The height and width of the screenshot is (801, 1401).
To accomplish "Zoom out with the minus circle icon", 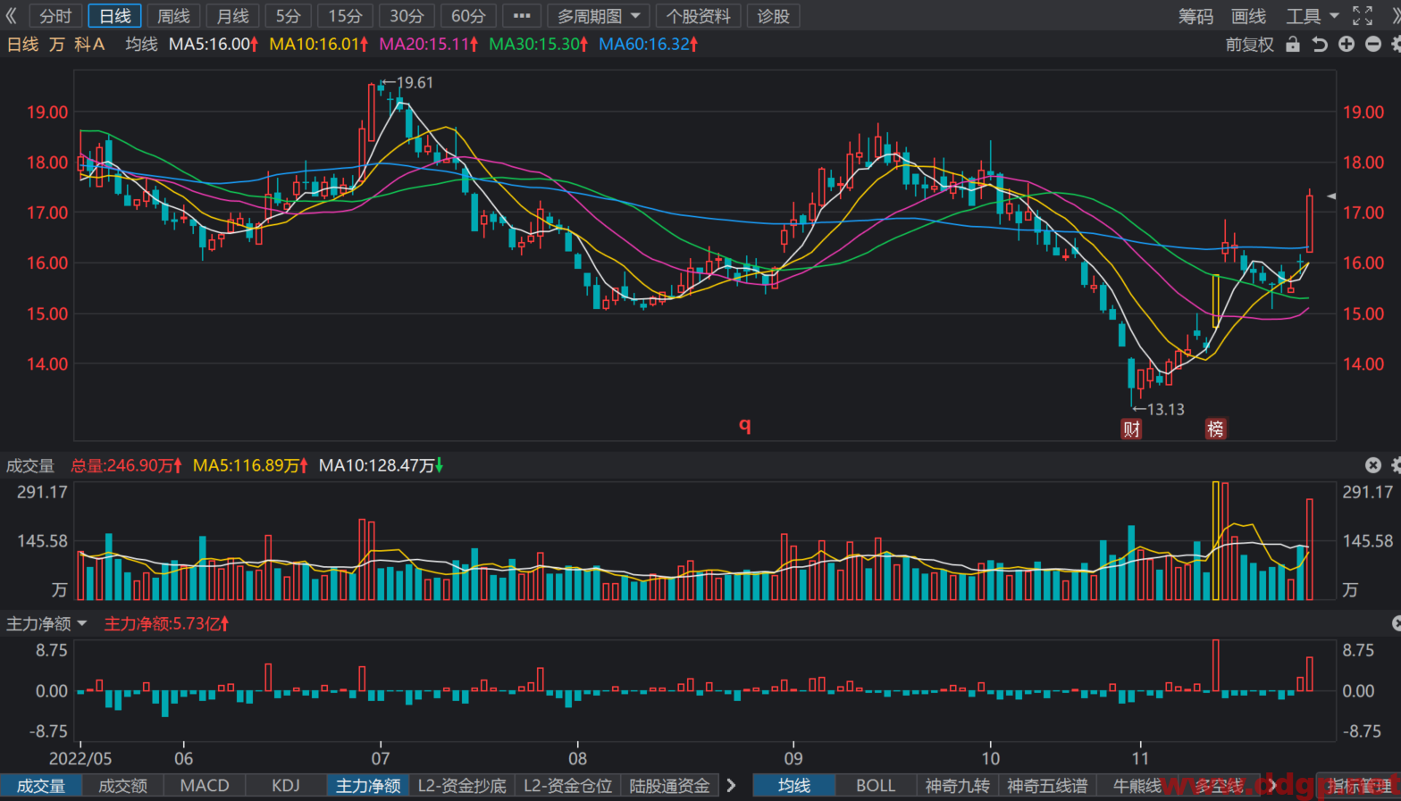I will [1373, 45].
